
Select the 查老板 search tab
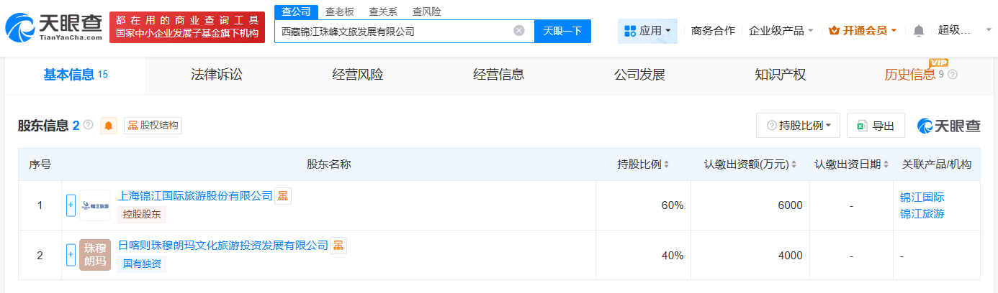pos(339,11)
